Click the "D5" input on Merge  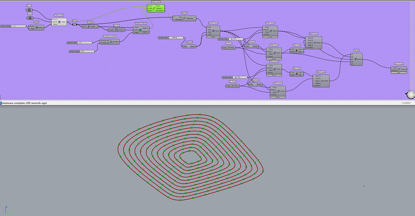[352, 64]
